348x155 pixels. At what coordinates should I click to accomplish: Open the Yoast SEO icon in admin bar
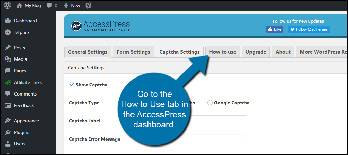coord(88,5)
